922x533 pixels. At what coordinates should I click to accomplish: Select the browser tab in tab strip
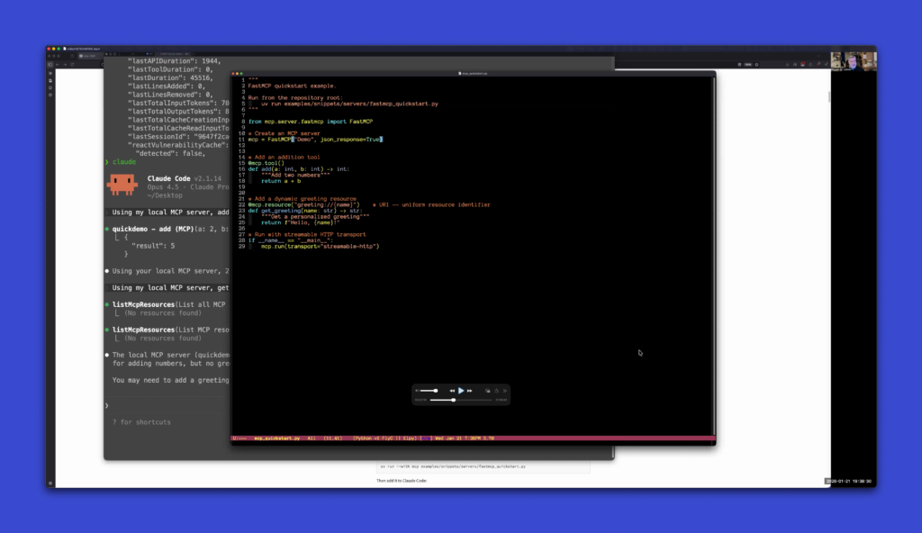pos(90,56)
